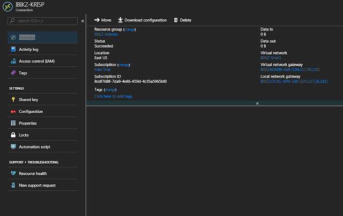Image resolution: width=343 pixels, height=216 pixels.
Task: Open IBIKZLOCAL-VPN-GW local network gateway
Action: tap(294, 81)
